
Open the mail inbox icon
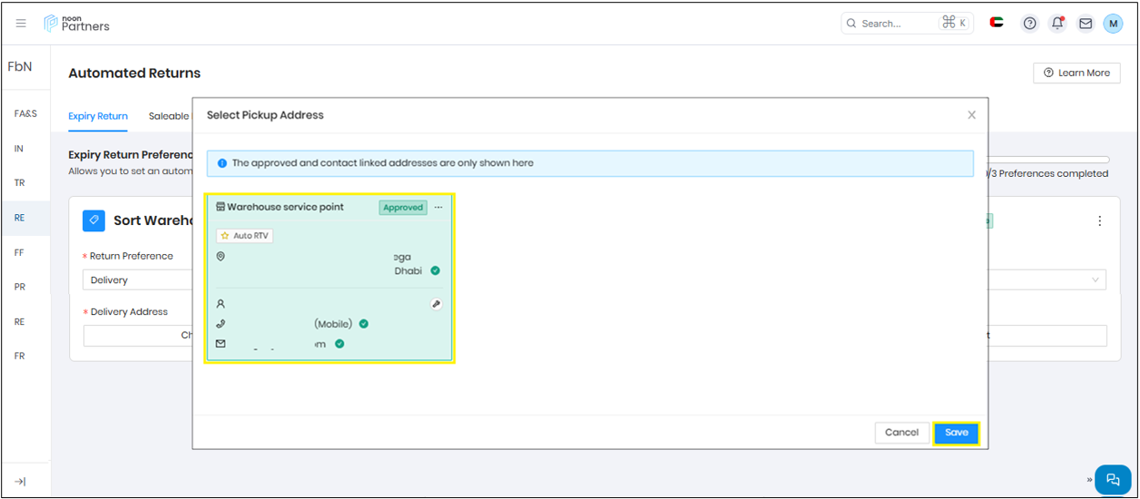point(1086,24)
